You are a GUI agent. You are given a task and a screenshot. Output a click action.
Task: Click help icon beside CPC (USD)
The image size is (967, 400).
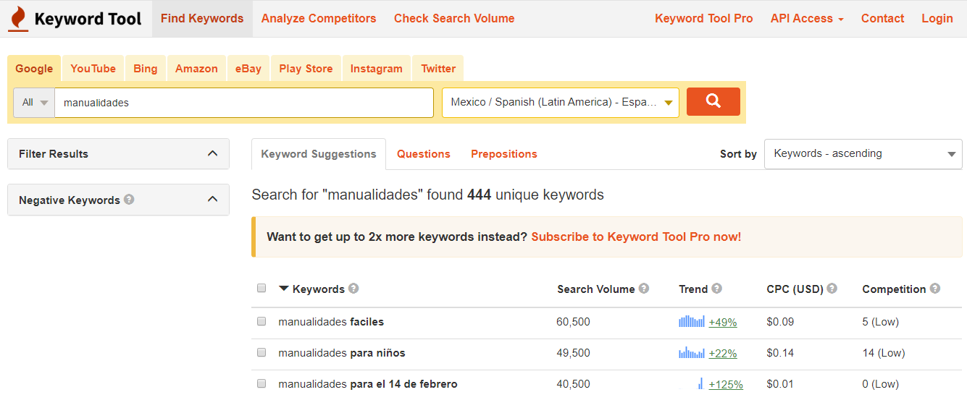832,289
